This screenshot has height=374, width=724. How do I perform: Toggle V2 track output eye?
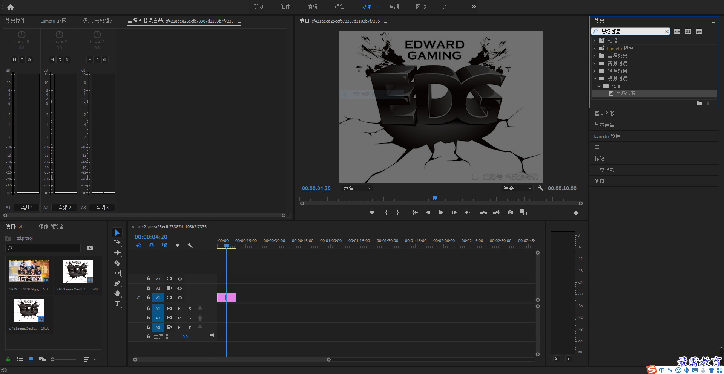tap(180, 288)
